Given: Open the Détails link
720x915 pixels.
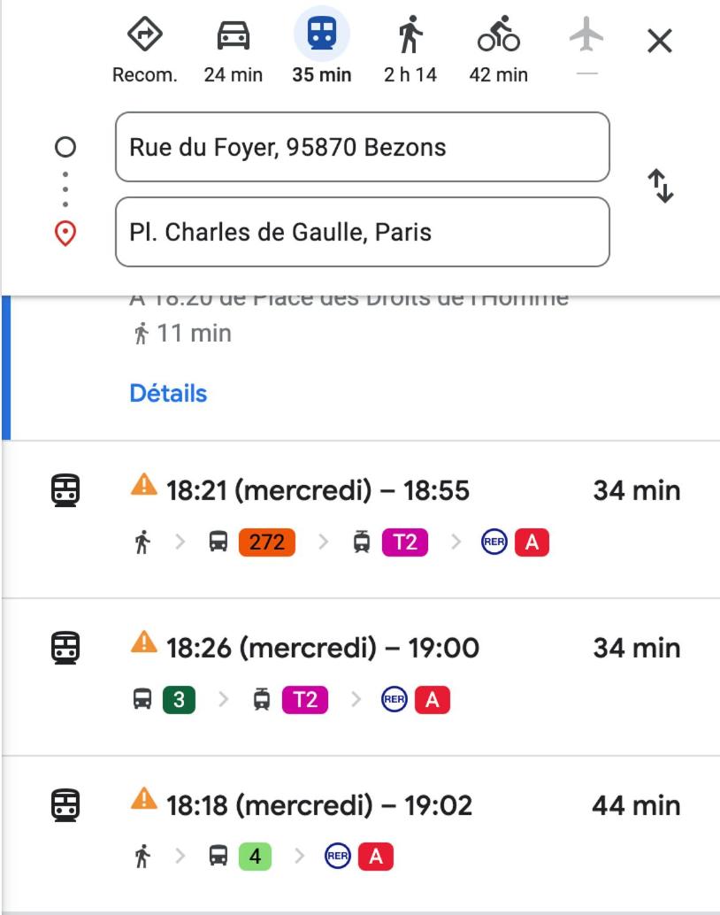Looking at the screenshot, I should [x=168, y=393].
